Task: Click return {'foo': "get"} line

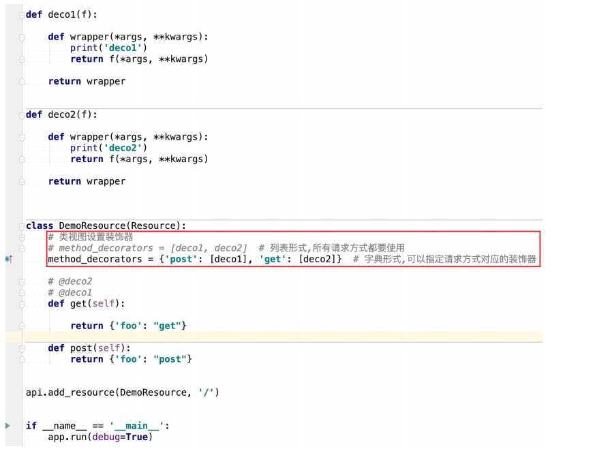Action: (128, 326)
